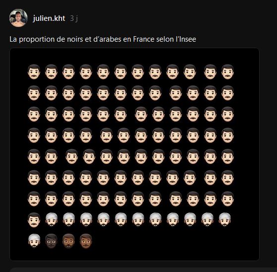Click the last face of the seventh row
This screenshot has width=277, height=272.
[x=227, y=199]
